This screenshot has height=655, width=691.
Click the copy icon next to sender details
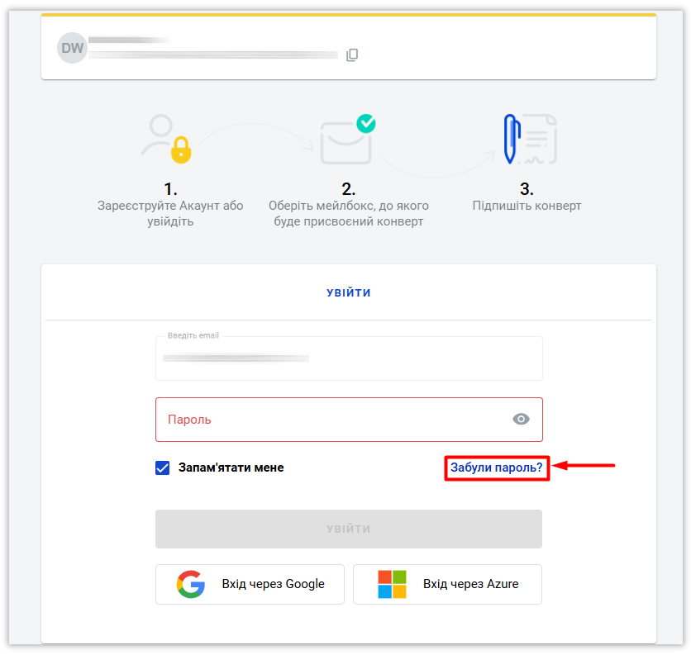[351, 55]
